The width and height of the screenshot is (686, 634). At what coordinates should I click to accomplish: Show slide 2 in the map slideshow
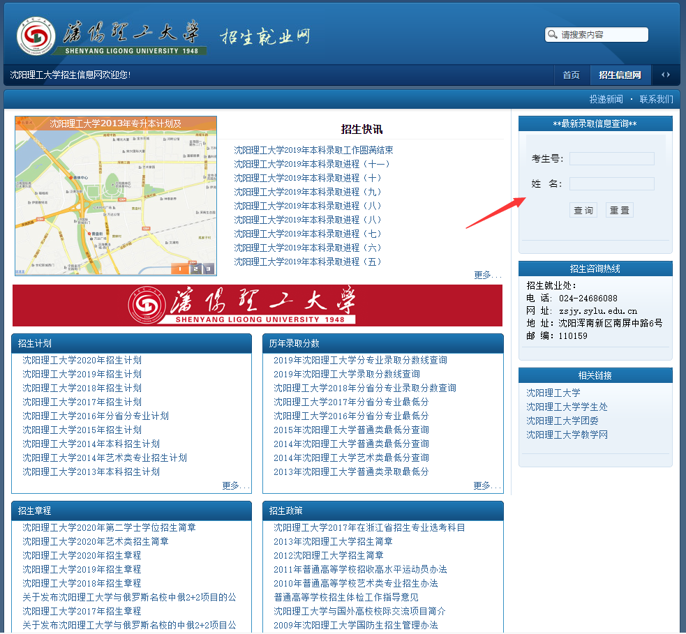(195, 269)
